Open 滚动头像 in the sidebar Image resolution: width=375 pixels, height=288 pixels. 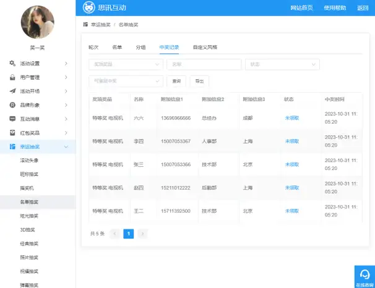click(x=29, y=160)
